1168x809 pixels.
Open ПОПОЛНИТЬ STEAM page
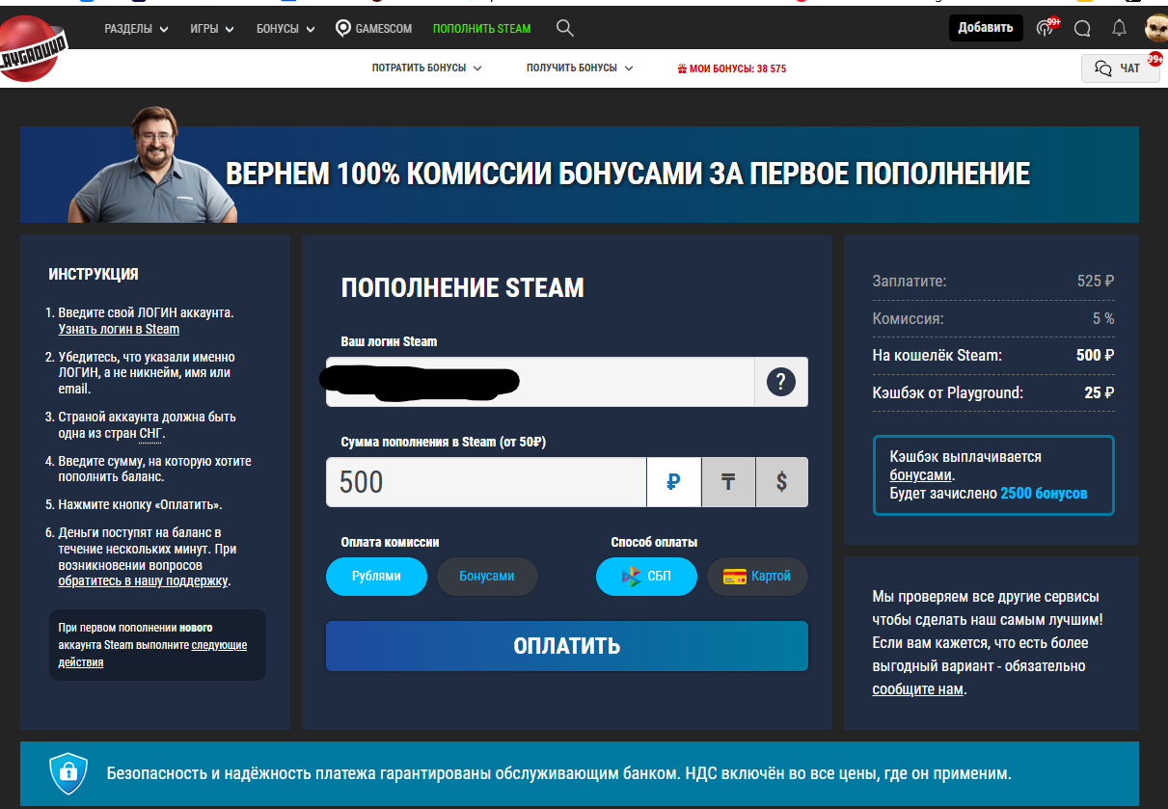(x=481, y=29)
